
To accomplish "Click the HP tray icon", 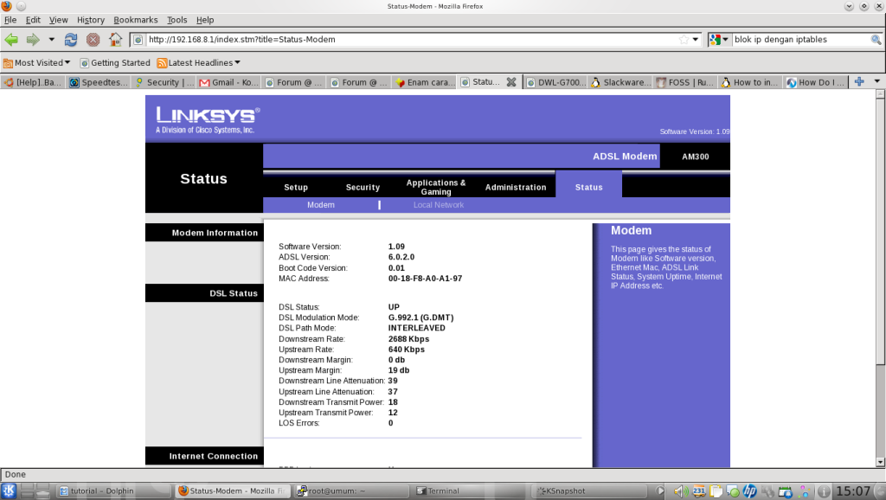I will 750,491.
